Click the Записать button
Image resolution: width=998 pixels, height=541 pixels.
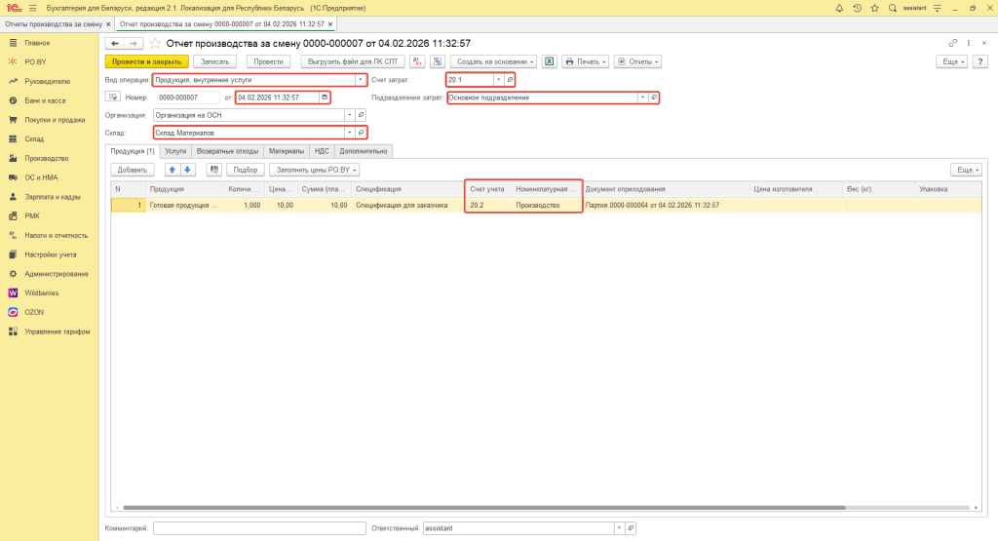[214, 61]
